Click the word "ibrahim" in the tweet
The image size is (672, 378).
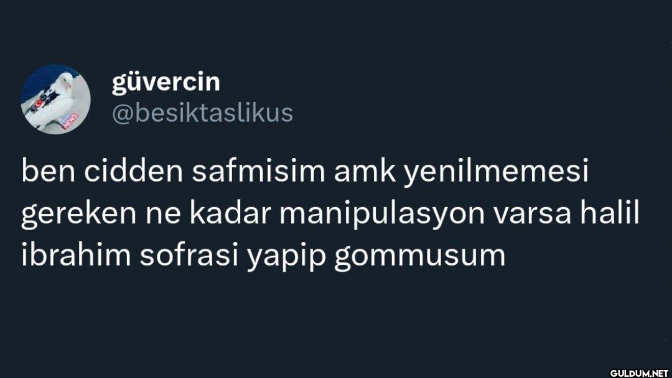coord(76,254)
